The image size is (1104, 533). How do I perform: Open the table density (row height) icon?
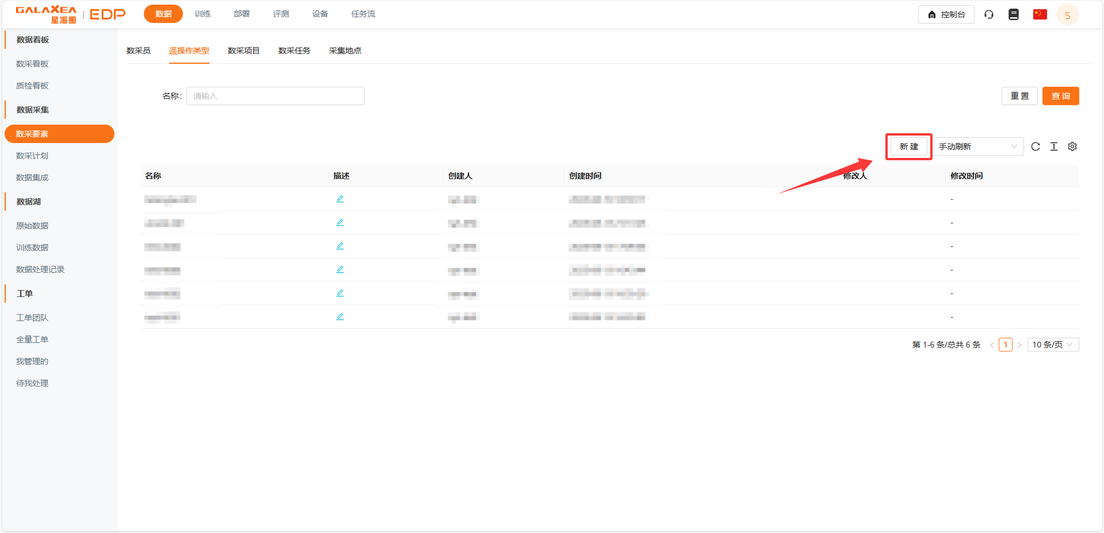[x=1053, y=146]
